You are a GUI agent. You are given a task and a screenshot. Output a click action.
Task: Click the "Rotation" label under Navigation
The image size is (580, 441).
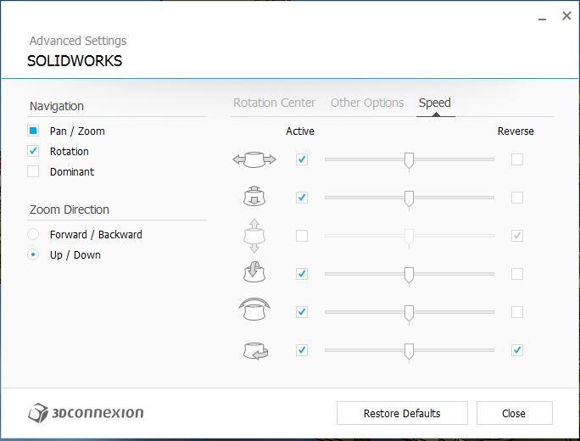click(x=70, y=152)
